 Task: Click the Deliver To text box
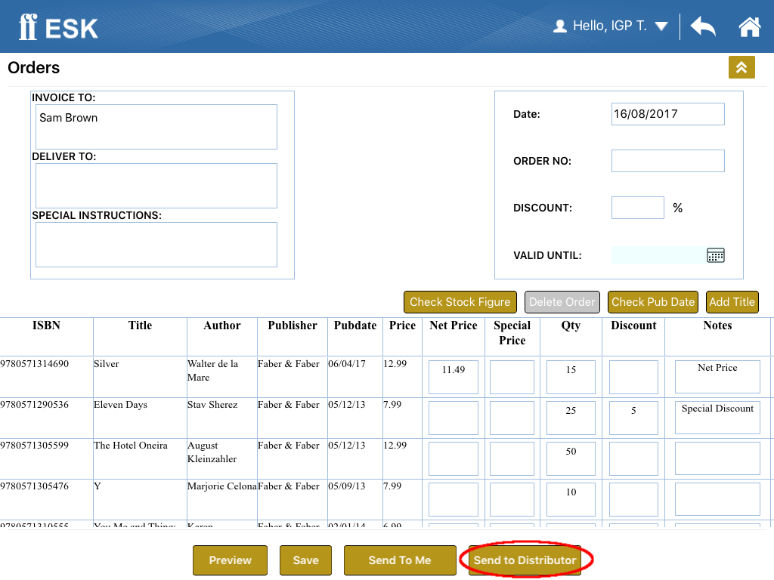pos(156,186)
